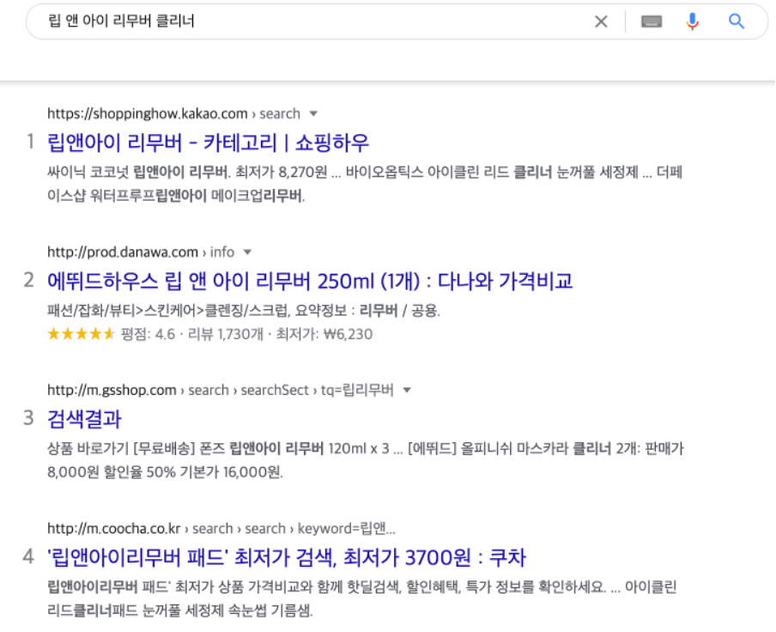Select the https://shoppinghow.kakao.com › search URL

coord(173,114)
